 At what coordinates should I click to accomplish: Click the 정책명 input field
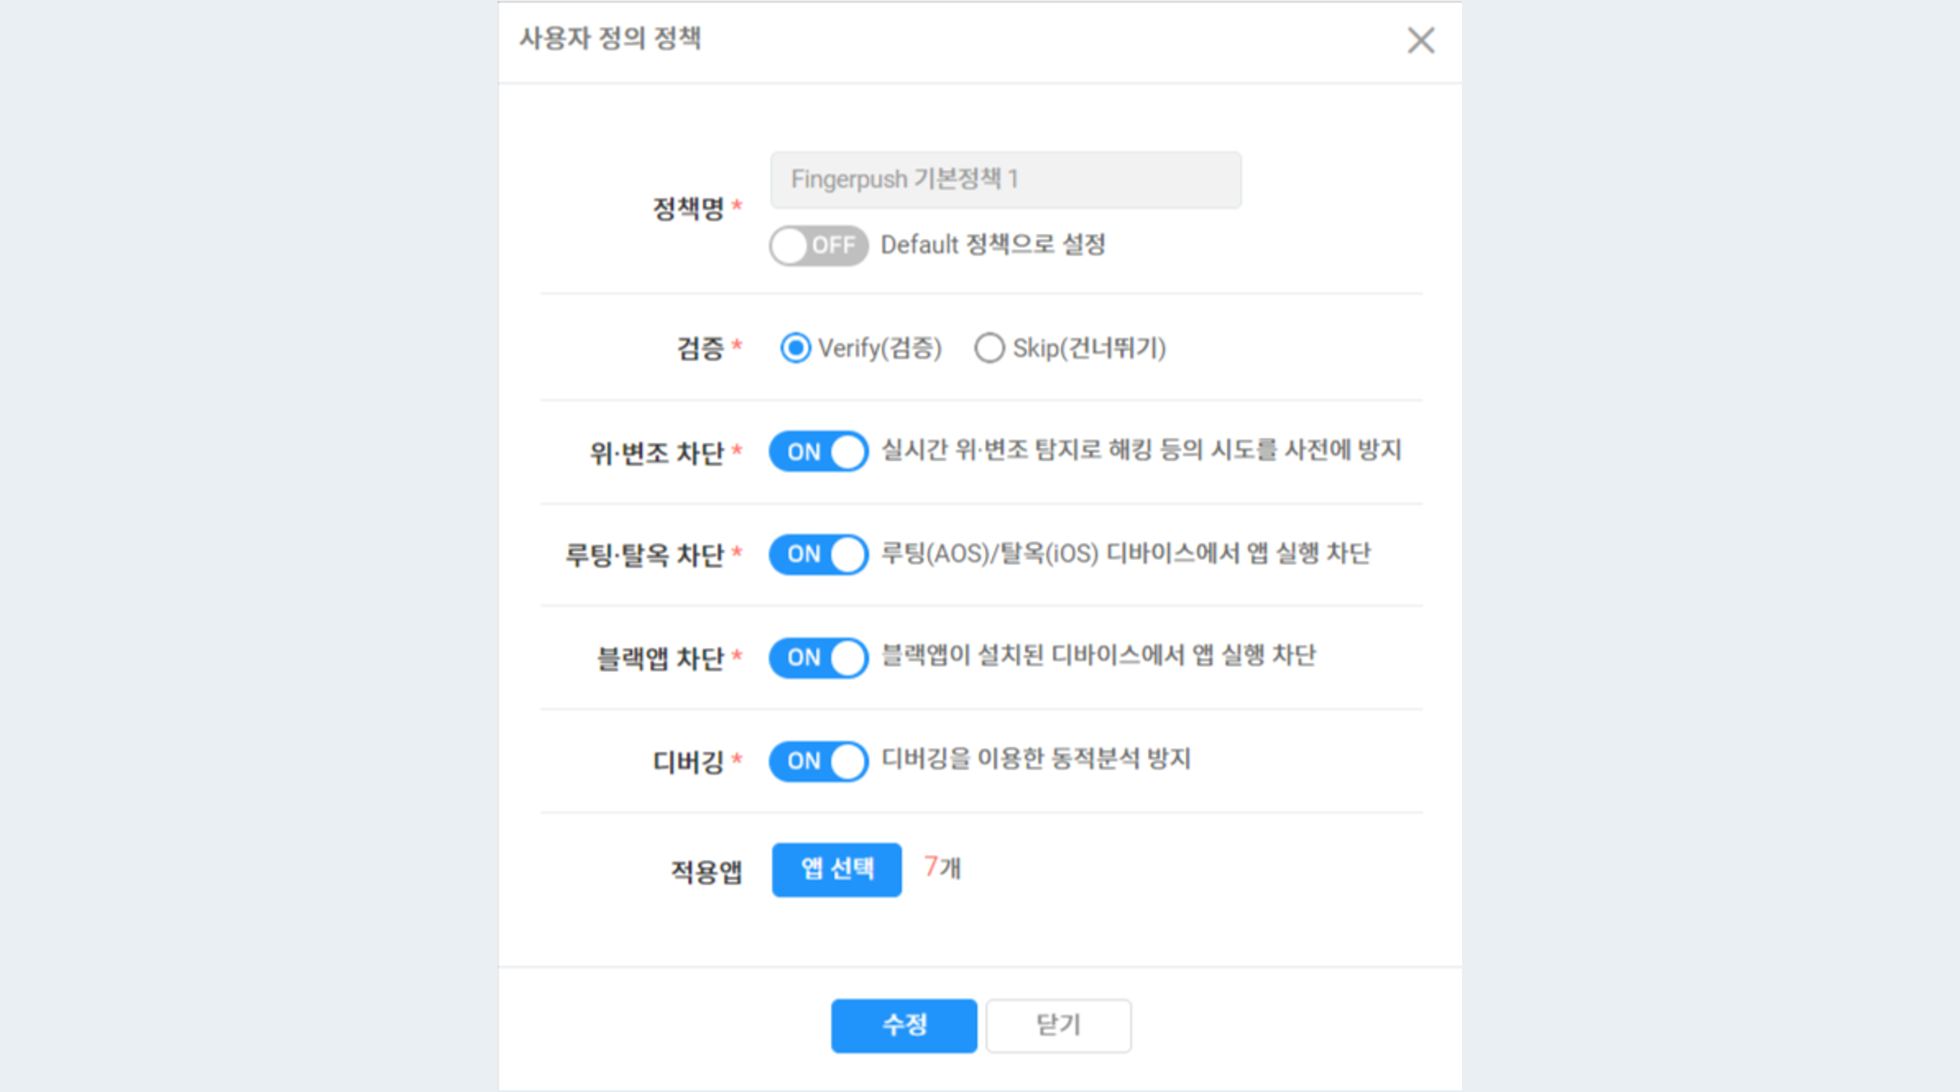click(x=1005, y=180)
